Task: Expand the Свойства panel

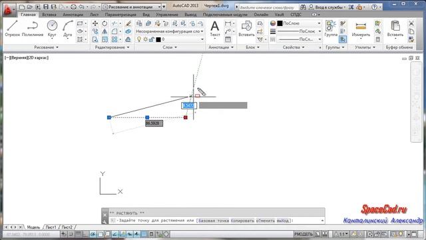Action: coord(294,47)
